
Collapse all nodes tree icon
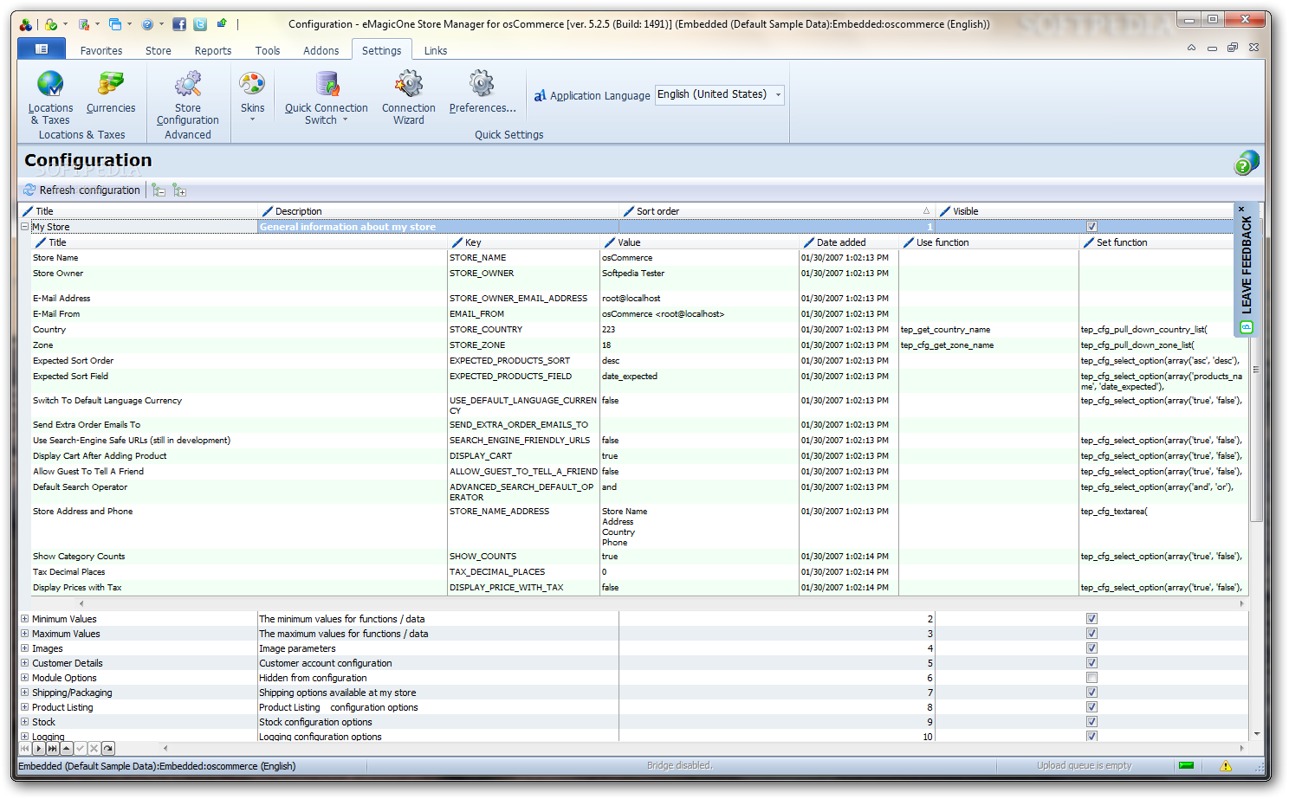[x=159, y=190]
